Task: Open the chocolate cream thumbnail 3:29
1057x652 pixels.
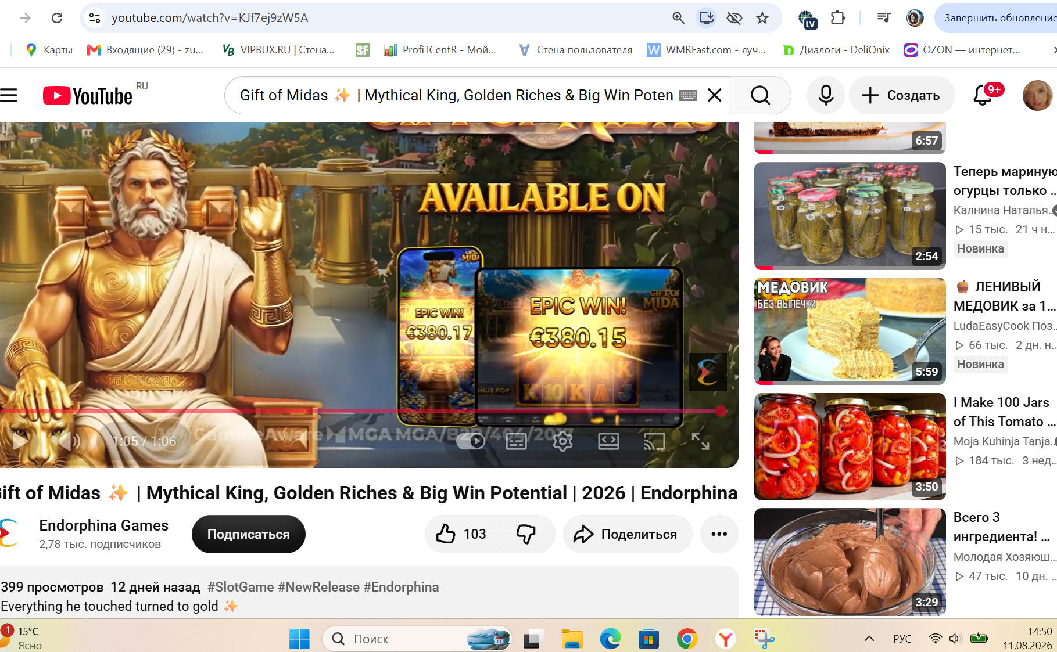Action: (850, 562)
